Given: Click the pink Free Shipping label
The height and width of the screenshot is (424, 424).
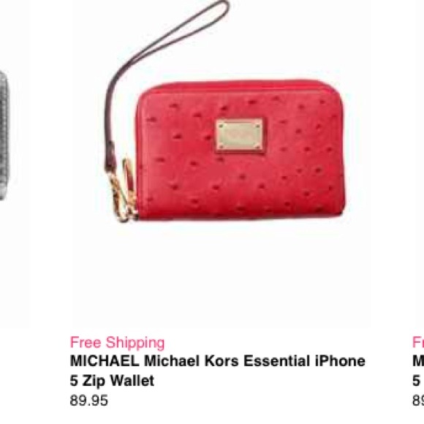Looking at the screenshot, I should click(117, 343).
